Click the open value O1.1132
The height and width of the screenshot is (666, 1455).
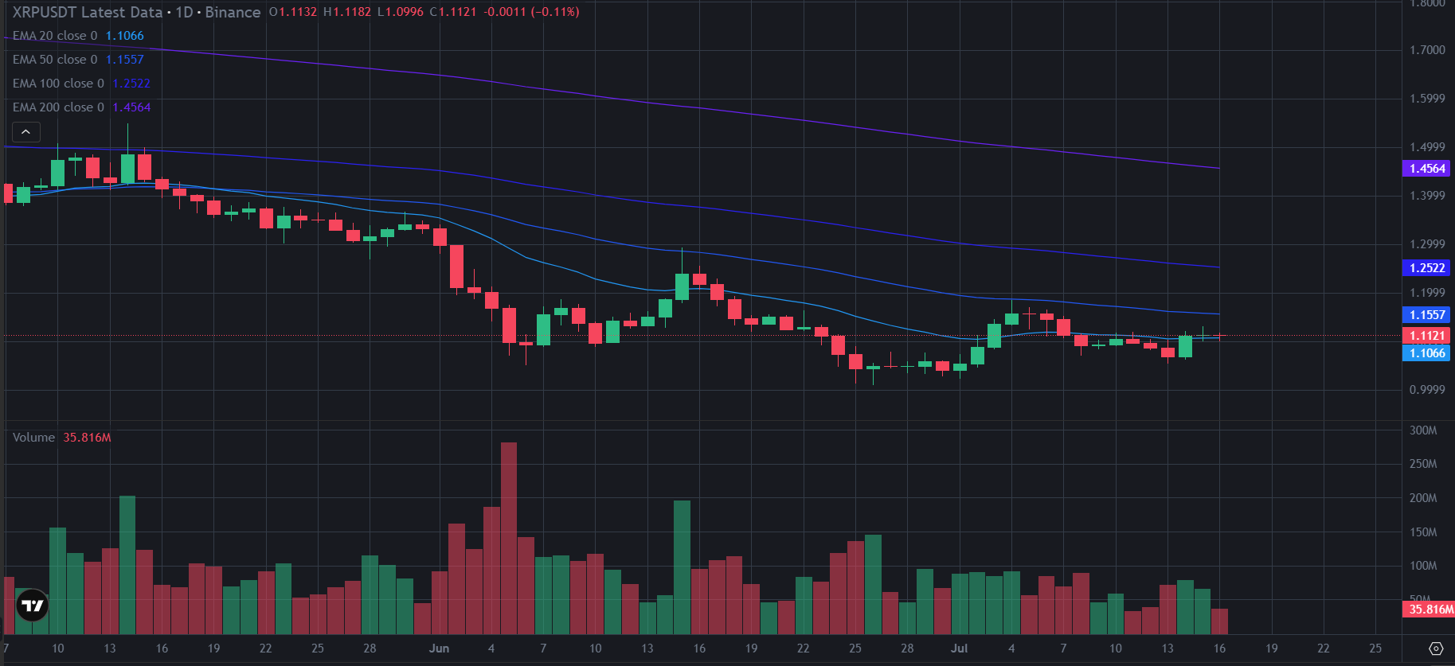[293, 12]
